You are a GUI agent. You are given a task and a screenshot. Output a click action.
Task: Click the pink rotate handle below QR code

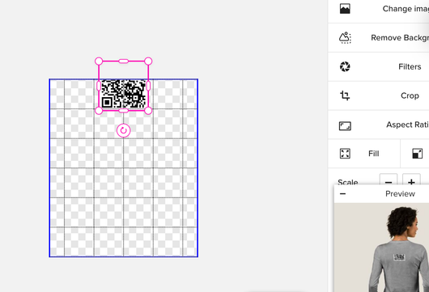tap(124, 130)
